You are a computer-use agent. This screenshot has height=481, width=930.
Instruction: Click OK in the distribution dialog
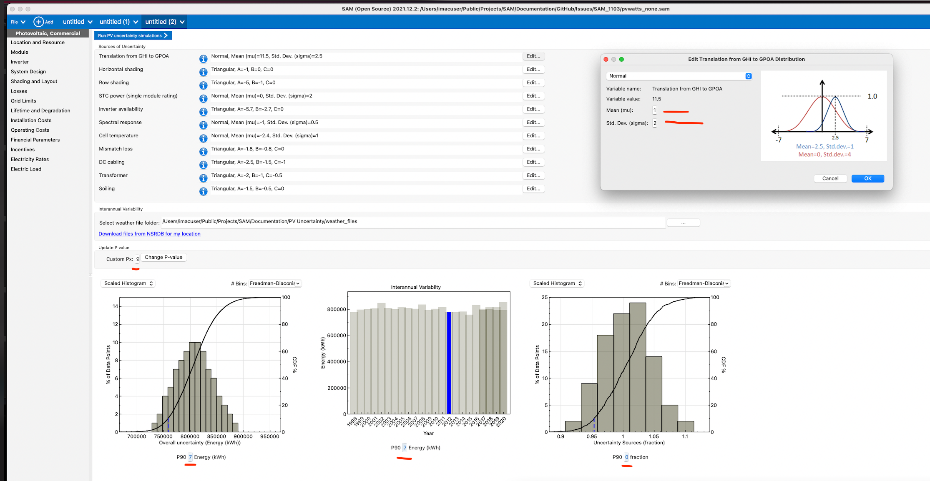click(867, 178)
